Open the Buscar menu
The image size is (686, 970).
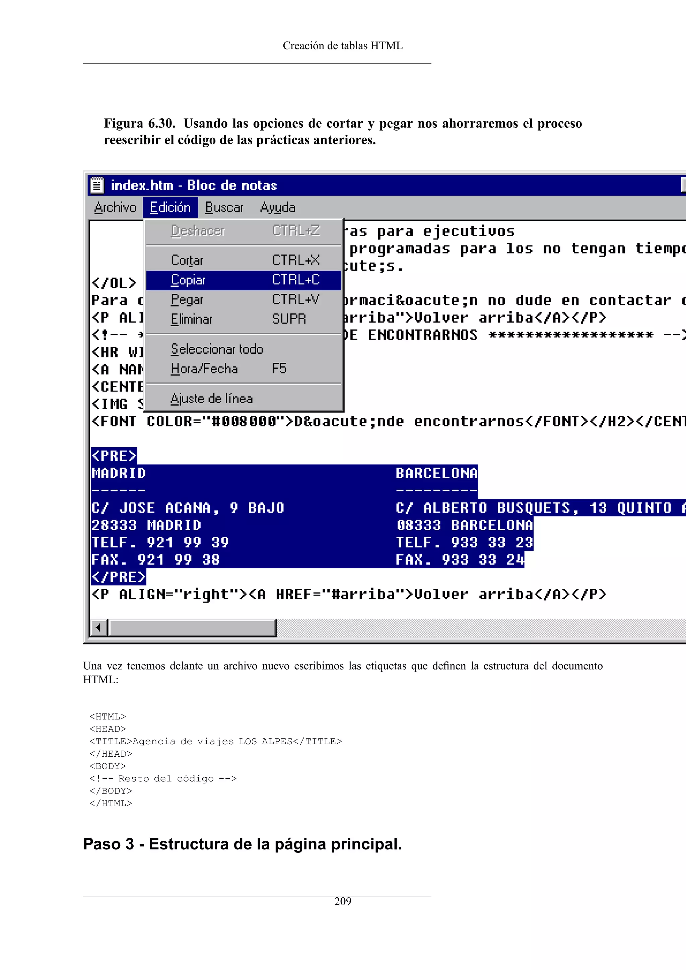click(224, 207)
